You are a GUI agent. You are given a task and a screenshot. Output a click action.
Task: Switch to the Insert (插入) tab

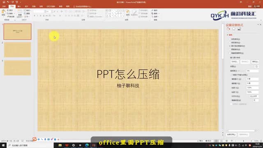19,7
